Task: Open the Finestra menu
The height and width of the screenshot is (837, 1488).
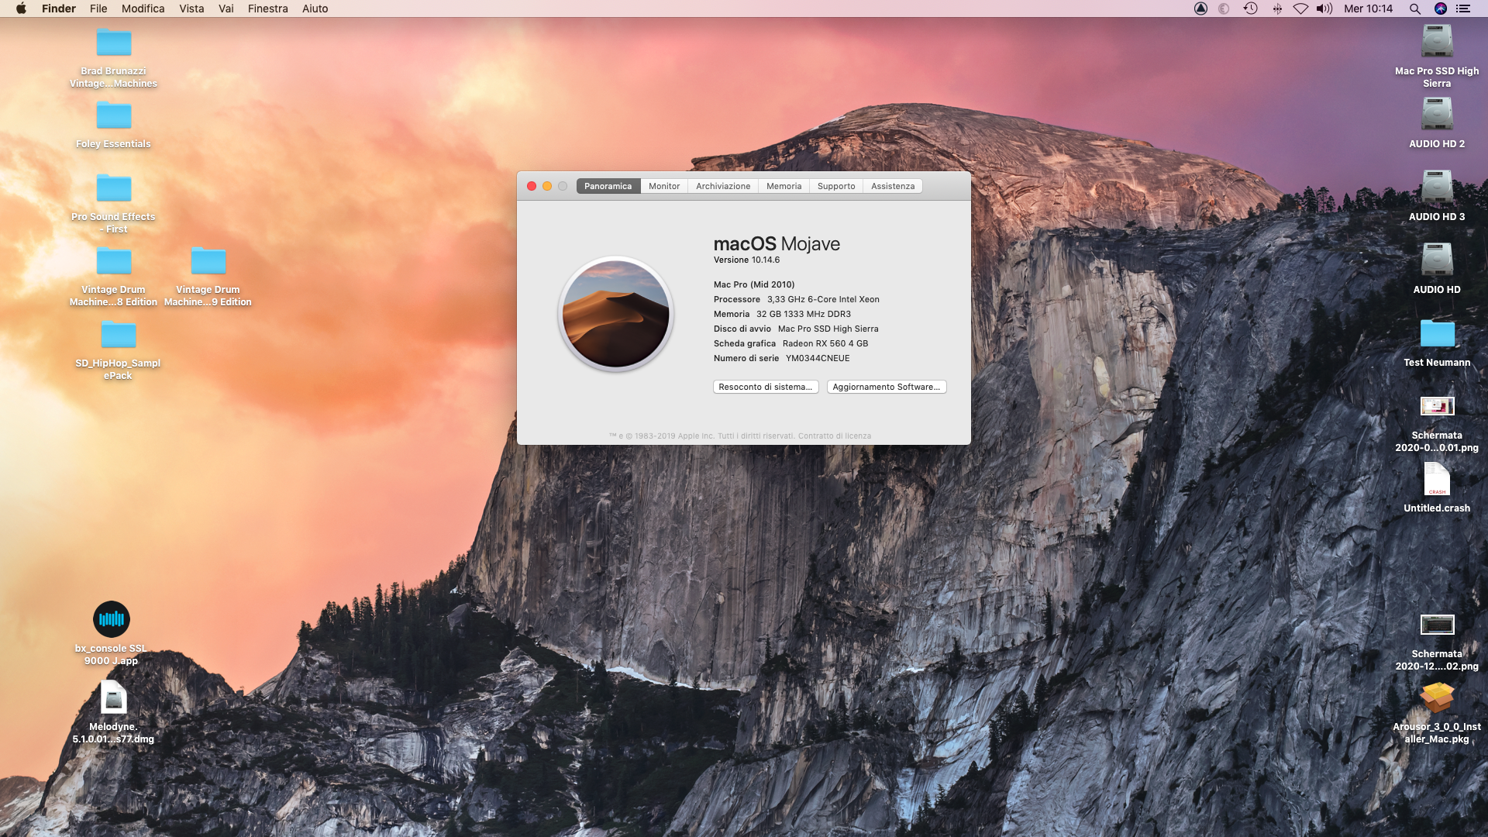Action: [268, 9]
